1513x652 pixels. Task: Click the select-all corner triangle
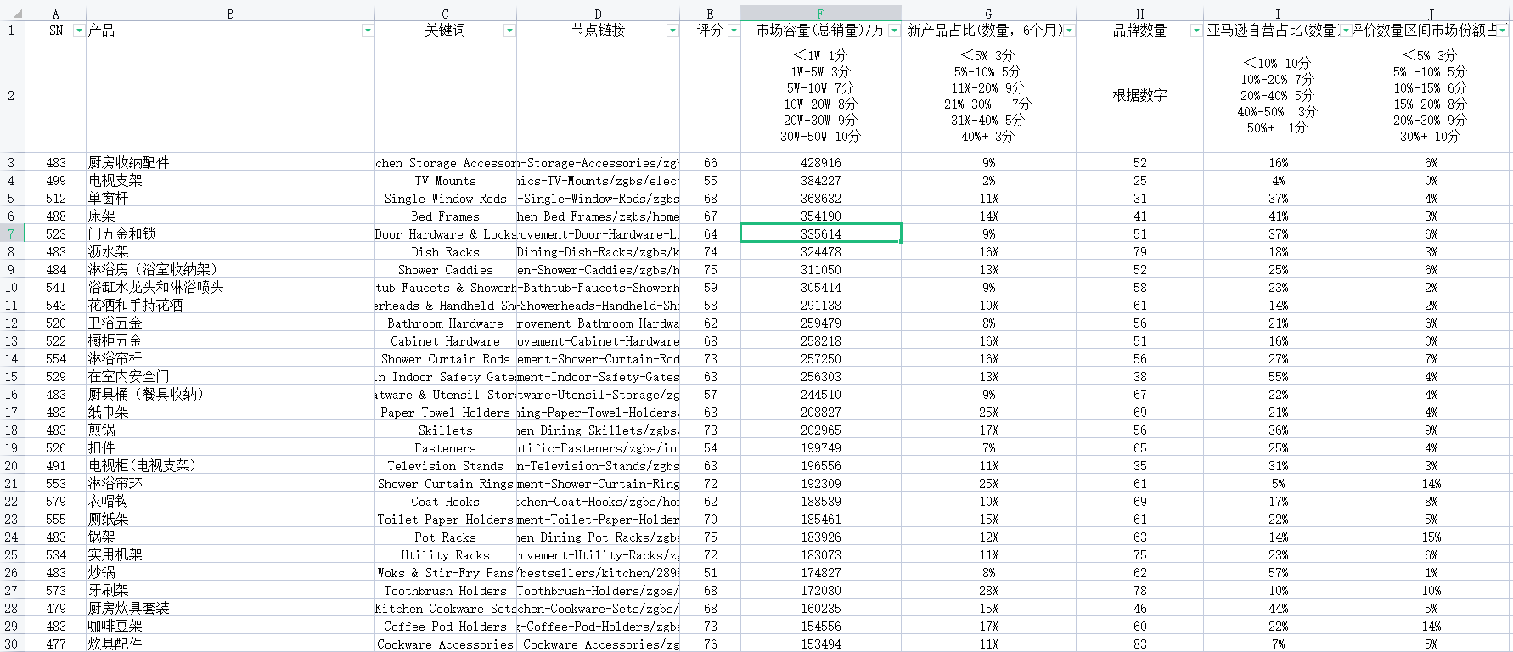[x=18, y=14]
